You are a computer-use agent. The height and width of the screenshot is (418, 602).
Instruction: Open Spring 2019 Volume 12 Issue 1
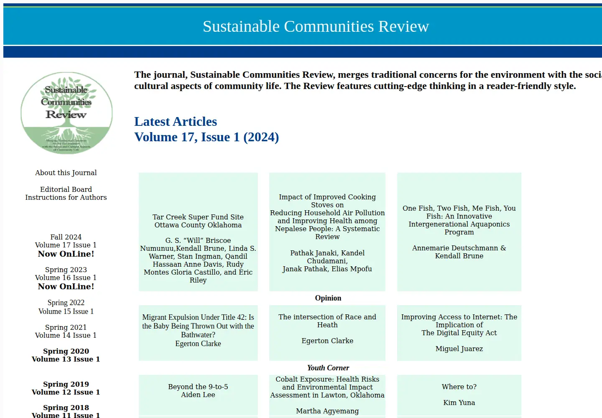point(66,388)
